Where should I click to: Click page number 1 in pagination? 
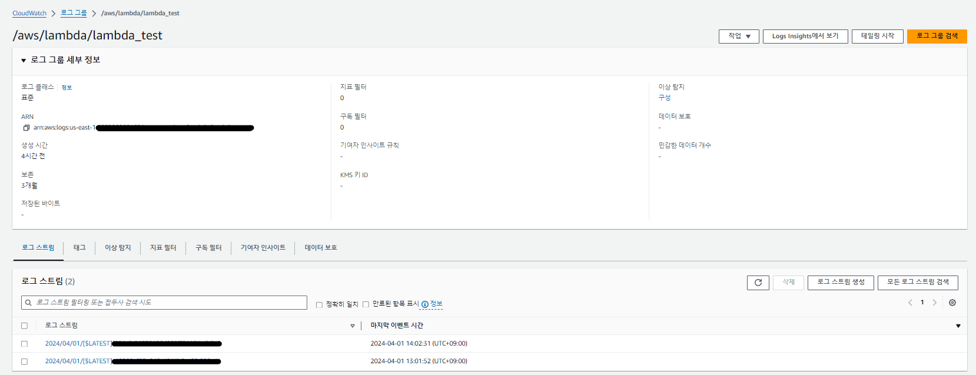coord(922,303)
